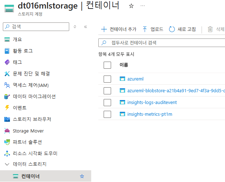225x182 pixels.
Task: Open 문제 진단 및 해결 wrench icon
Action: coord(7,74)
